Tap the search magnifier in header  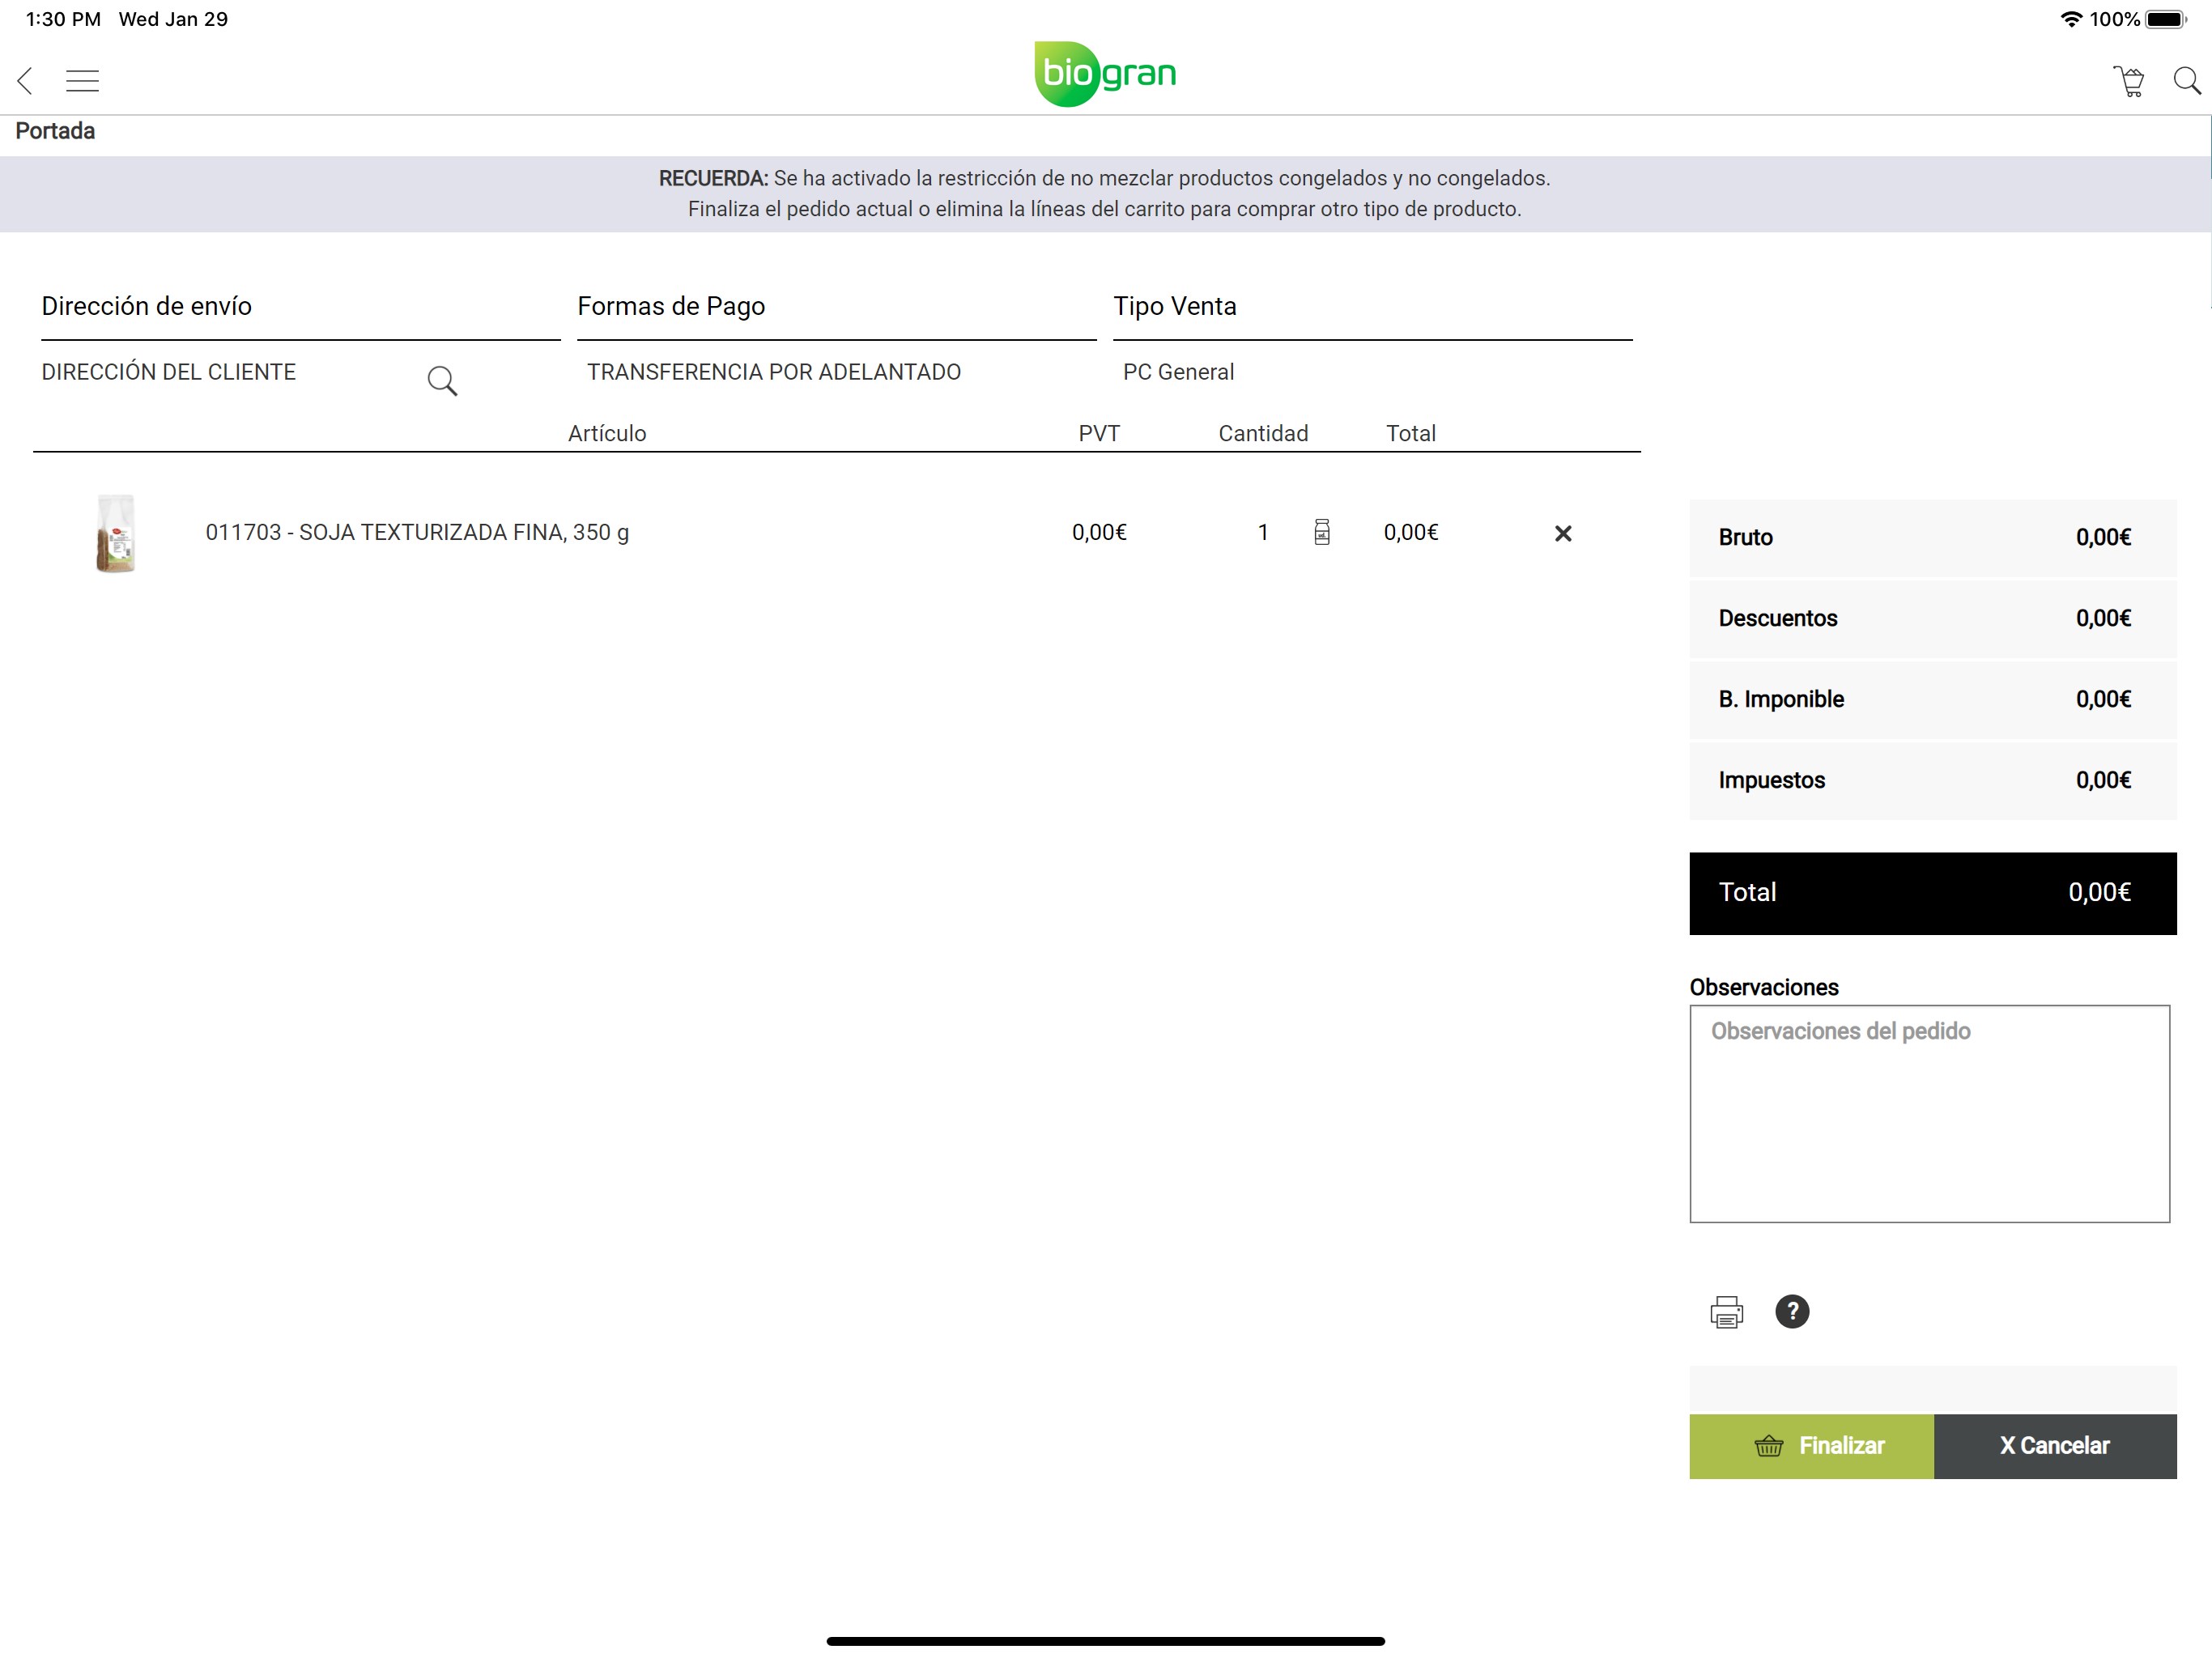2187,81
